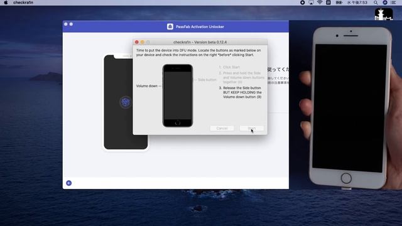Click the iPhone illustration in checkra1n dialog

178,95
